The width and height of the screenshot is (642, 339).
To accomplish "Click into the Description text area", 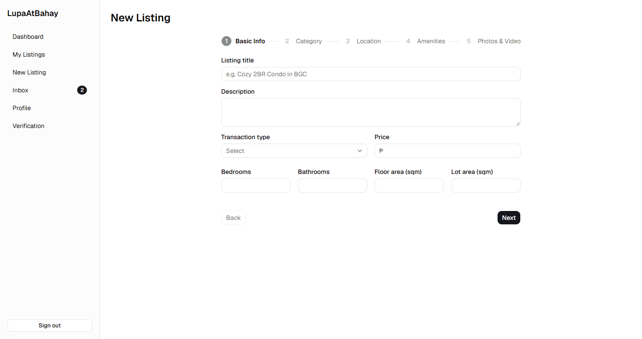I will coord(371,112).
